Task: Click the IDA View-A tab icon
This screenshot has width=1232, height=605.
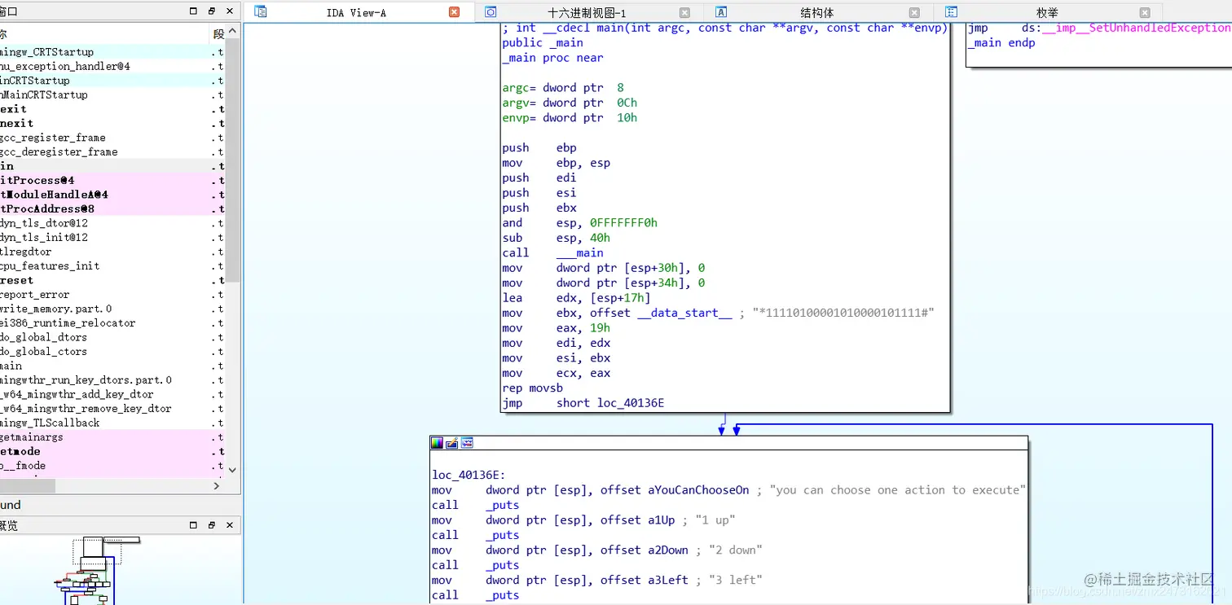Action: (261, 11)
